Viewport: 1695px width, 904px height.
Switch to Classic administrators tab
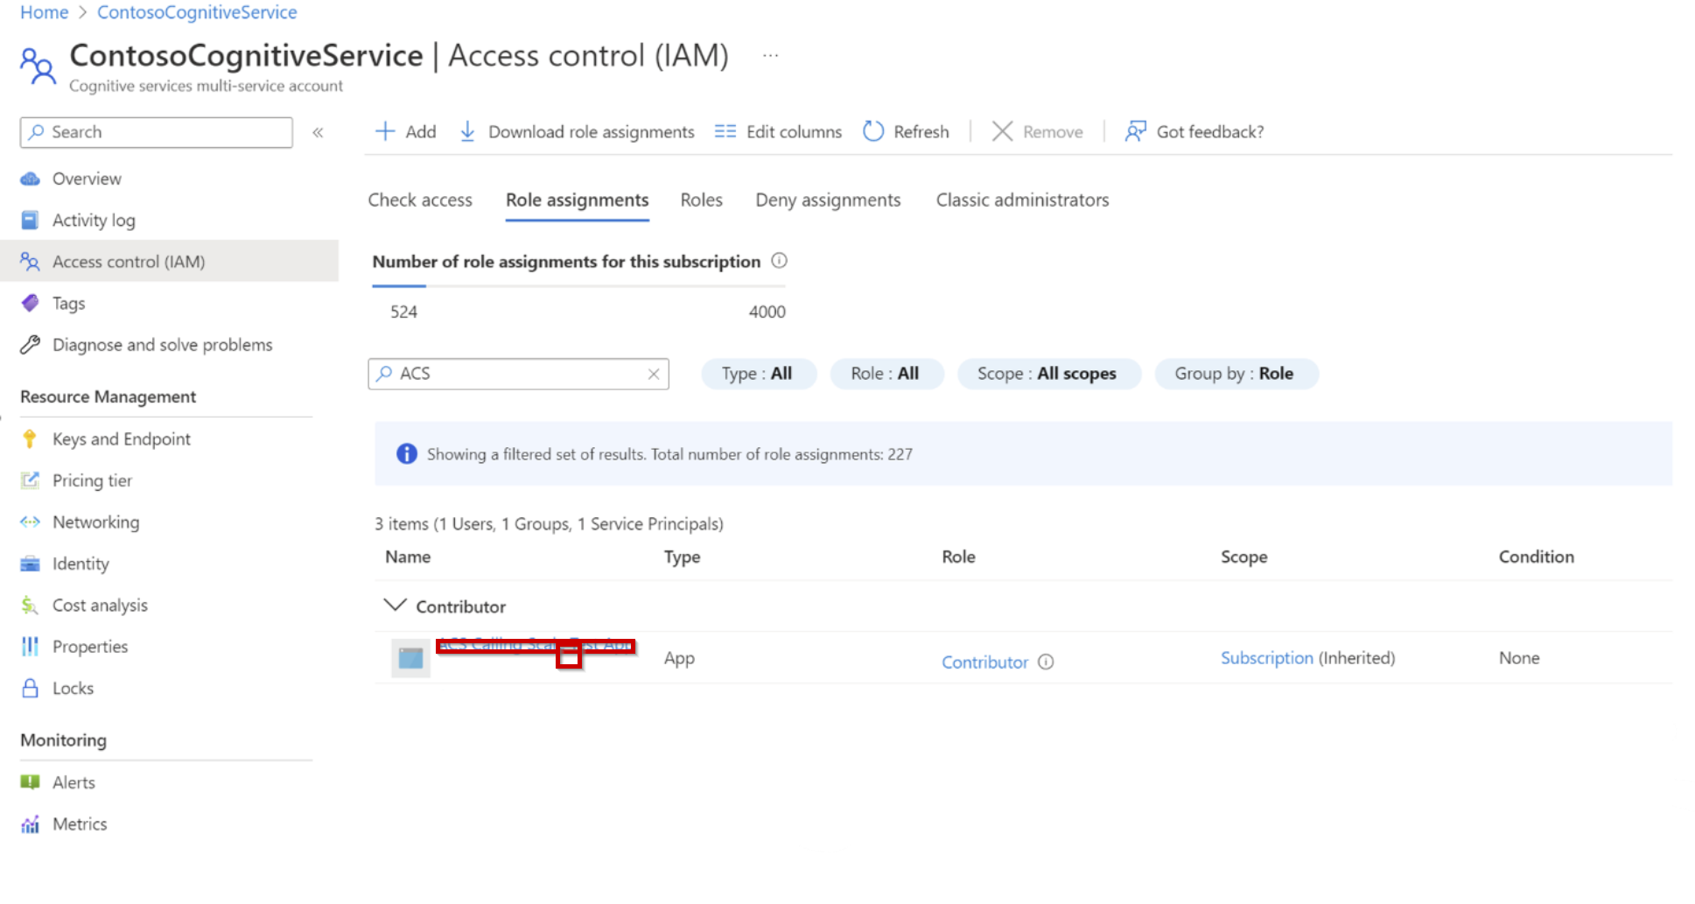(x=1022, y=200)
